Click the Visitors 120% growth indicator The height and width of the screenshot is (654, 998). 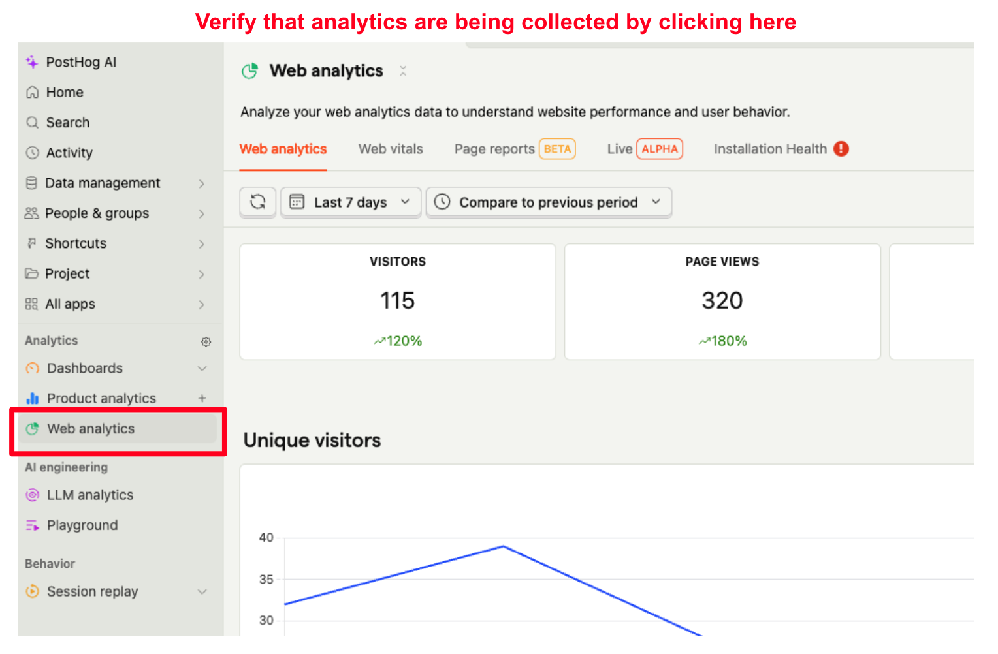click(x=397, y=340)
